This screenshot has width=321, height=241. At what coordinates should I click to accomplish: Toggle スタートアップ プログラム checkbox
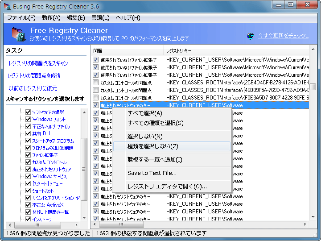pos(28,141)
